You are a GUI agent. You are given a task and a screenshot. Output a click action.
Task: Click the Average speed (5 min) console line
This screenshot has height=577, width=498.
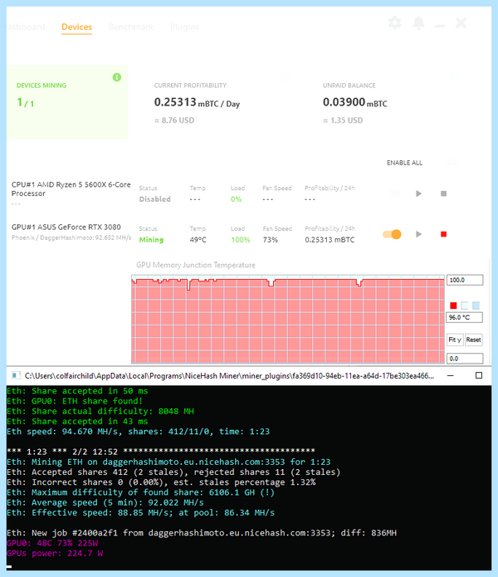click(x=105, y=502)
